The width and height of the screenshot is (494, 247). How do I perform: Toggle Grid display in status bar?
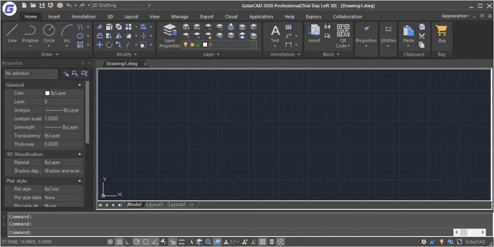click(119, 242)
